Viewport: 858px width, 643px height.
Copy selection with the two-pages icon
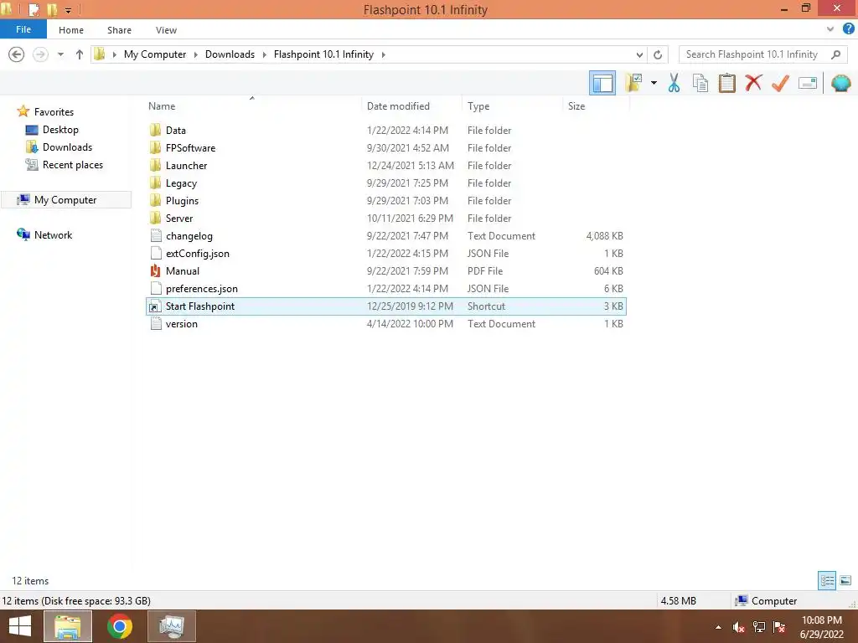pos(700,83)
